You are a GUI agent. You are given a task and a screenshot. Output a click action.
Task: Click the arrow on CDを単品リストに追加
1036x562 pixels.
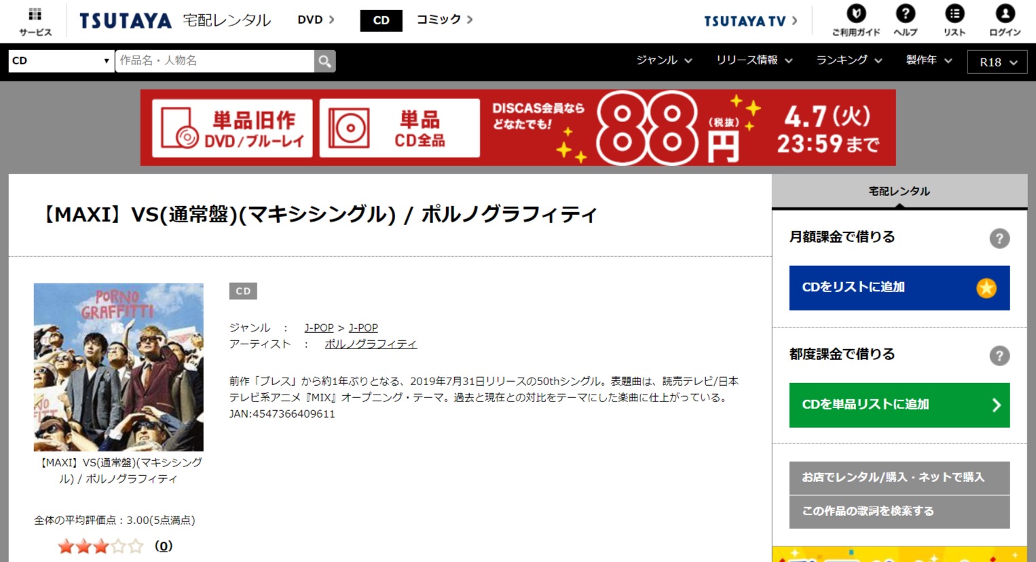coord(996,405)
